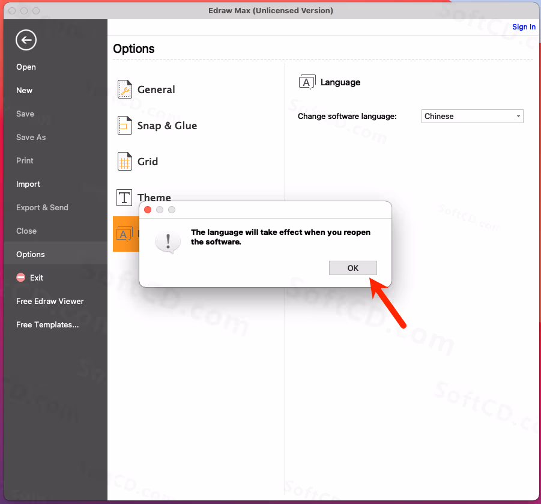The height and width of the screenshot is (504, 541).
Task: Select Print in the sidebar
Action: click(25, 161)
